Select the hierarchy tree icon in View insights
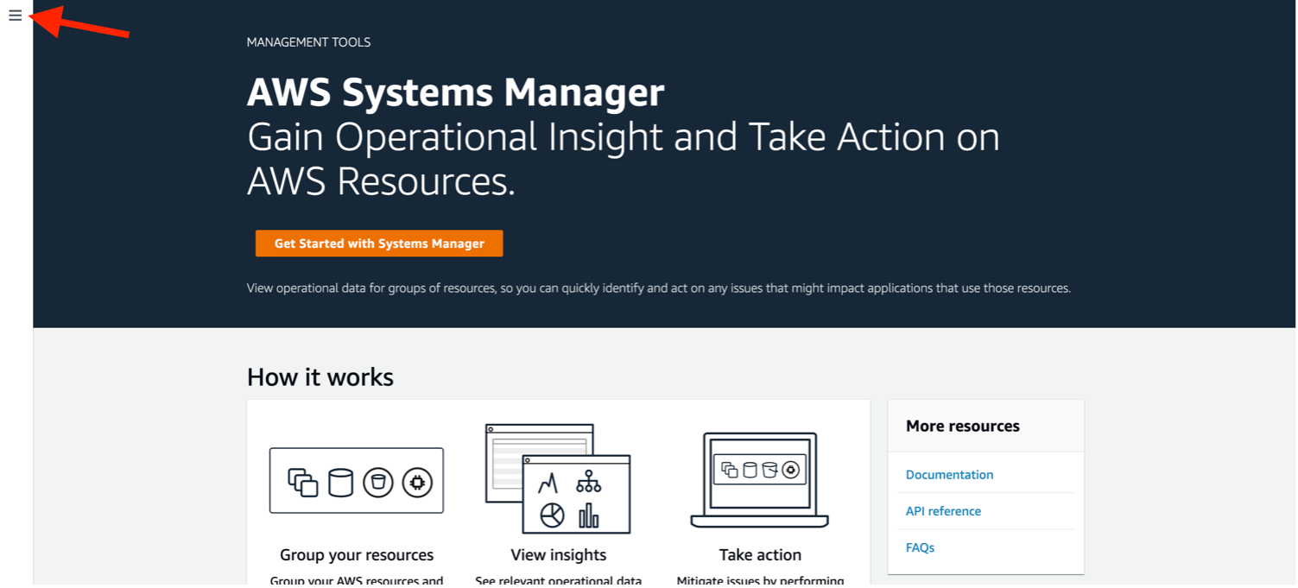The height and width of the screenshot is (588, 1298). click(589, 481)
